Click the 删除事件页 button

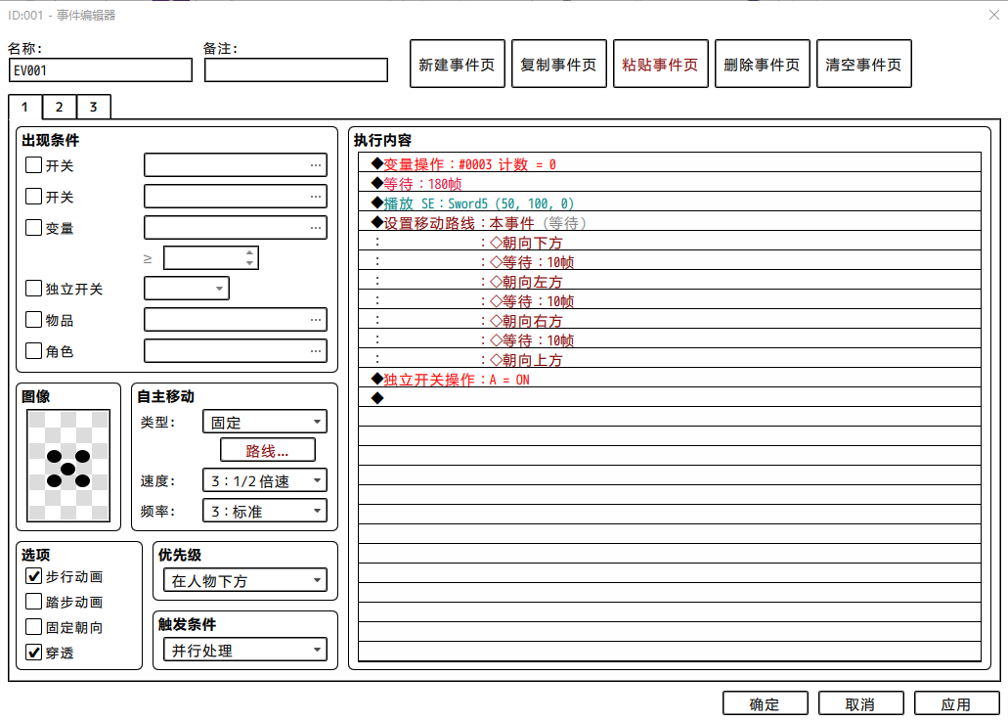(762, 64)
